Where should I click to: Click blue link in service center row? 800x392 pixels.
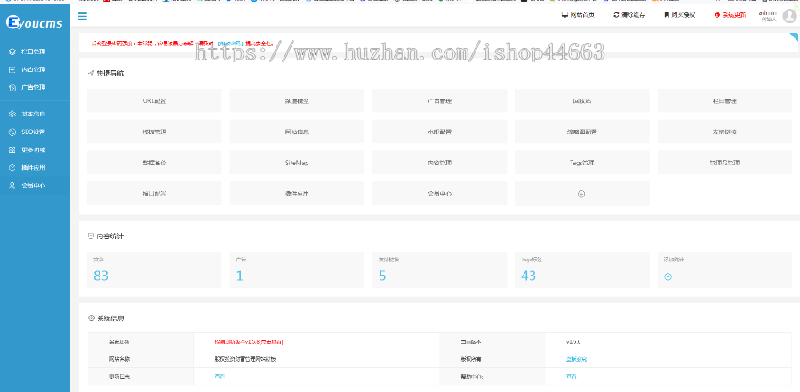tap(571, 376)
